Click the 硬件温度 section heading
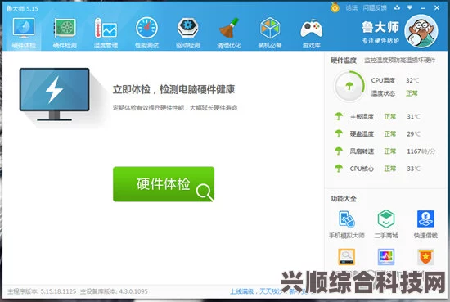This screenshot has width=450, height=302. pyautogui.click(x=344, y=61)
